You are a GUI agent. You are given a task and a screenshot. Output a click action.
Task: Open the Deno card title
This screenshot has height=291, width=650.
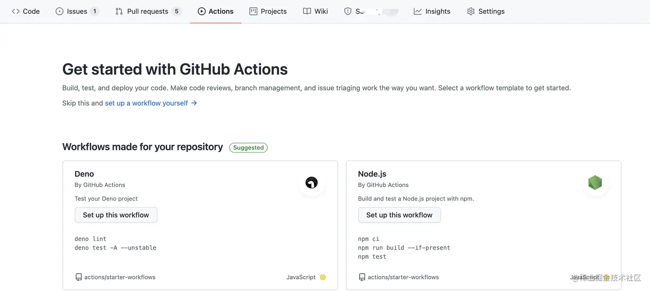pos(84,174)
